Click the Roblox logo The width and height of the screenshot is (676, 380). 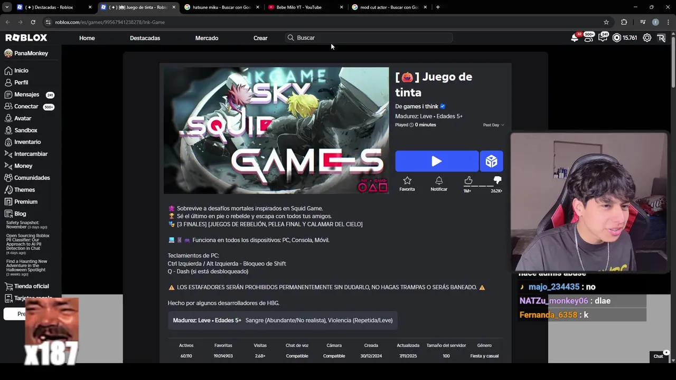[x=26, y=38]
